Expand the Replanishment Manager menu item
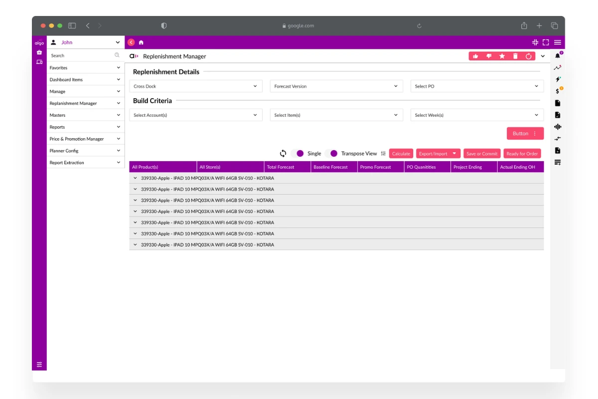Viewport: 598px width, 399px height. click(x=86, y=103)
